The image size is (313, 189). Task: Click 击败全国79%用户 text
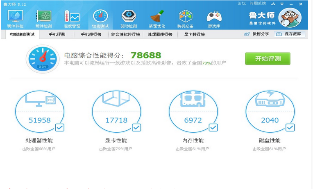(x=116, y=149)
